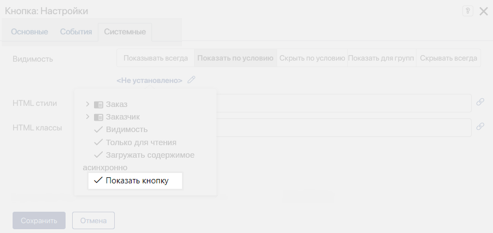Click the pencil edit icon beside Не установлено
Screen dimensions: 493x233
point(191,80)
